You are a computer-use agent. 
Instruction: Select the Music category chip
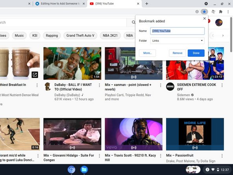(x=19, y=35)
